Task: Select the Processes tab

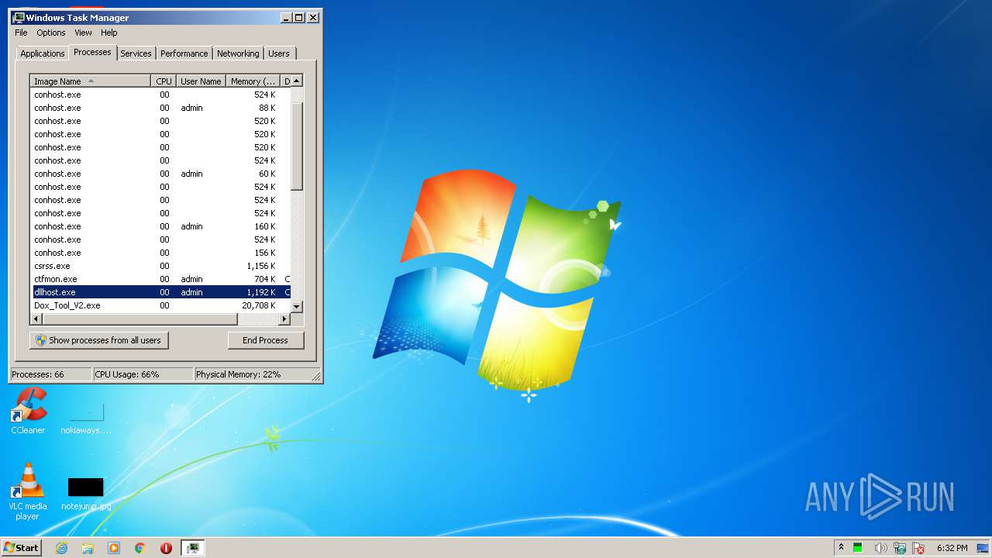Action: (92, 52)
